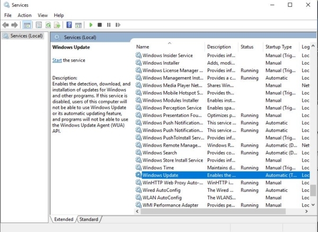Select the Windows Media Player Net... row

(222, 85)
